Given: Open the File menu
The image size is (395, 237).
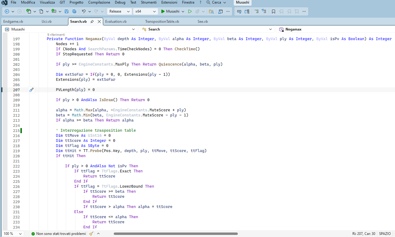Looking at the screenshot, I should [13, 2].
